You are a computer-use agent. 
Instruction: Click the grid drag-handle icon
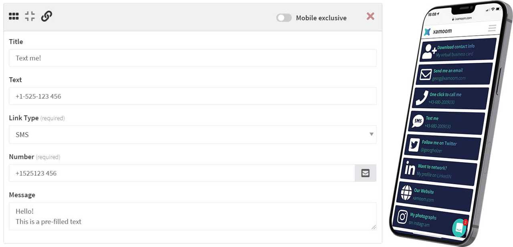coord(14,16)
